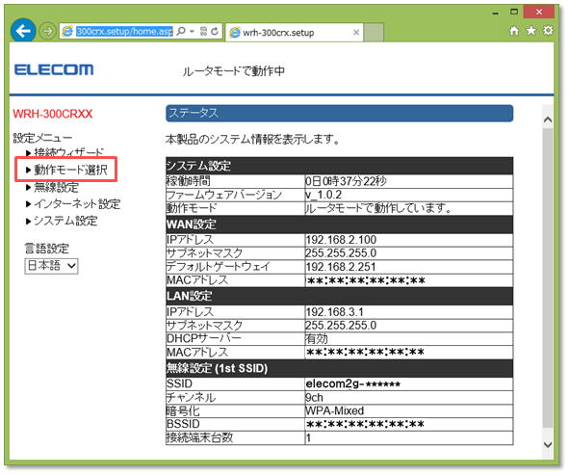This screenshot has height=475, width=569.
Task: Open browser tools gear icon
Action: pos(548,31)
